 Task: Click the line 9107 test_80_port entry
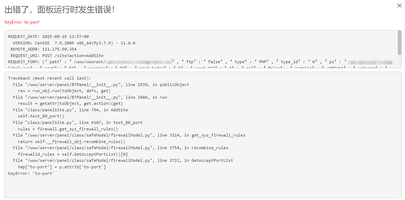(78, 123)
